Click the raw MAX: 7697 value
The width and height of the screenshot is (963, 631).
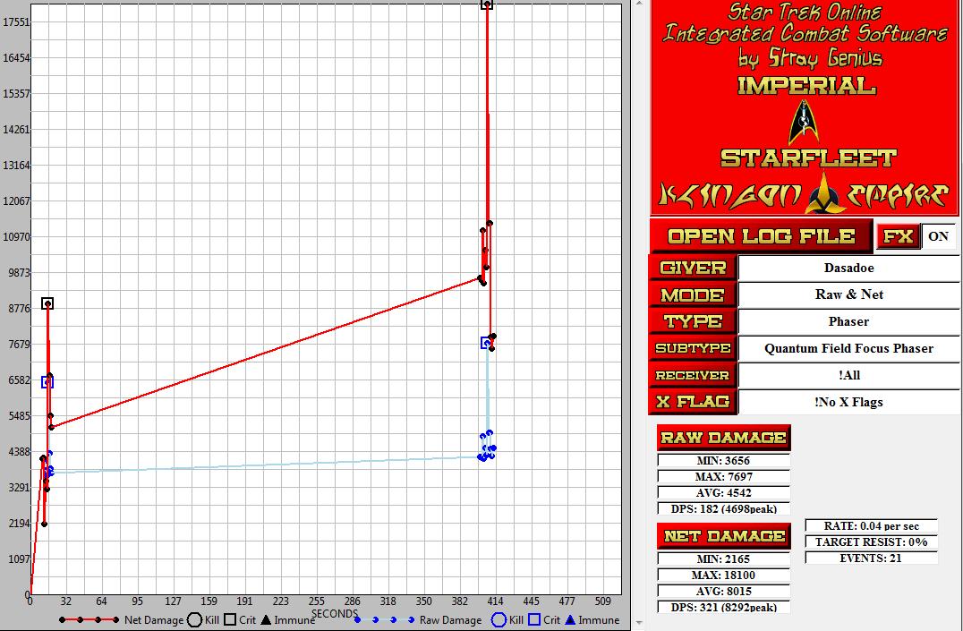tap(723, 476)
